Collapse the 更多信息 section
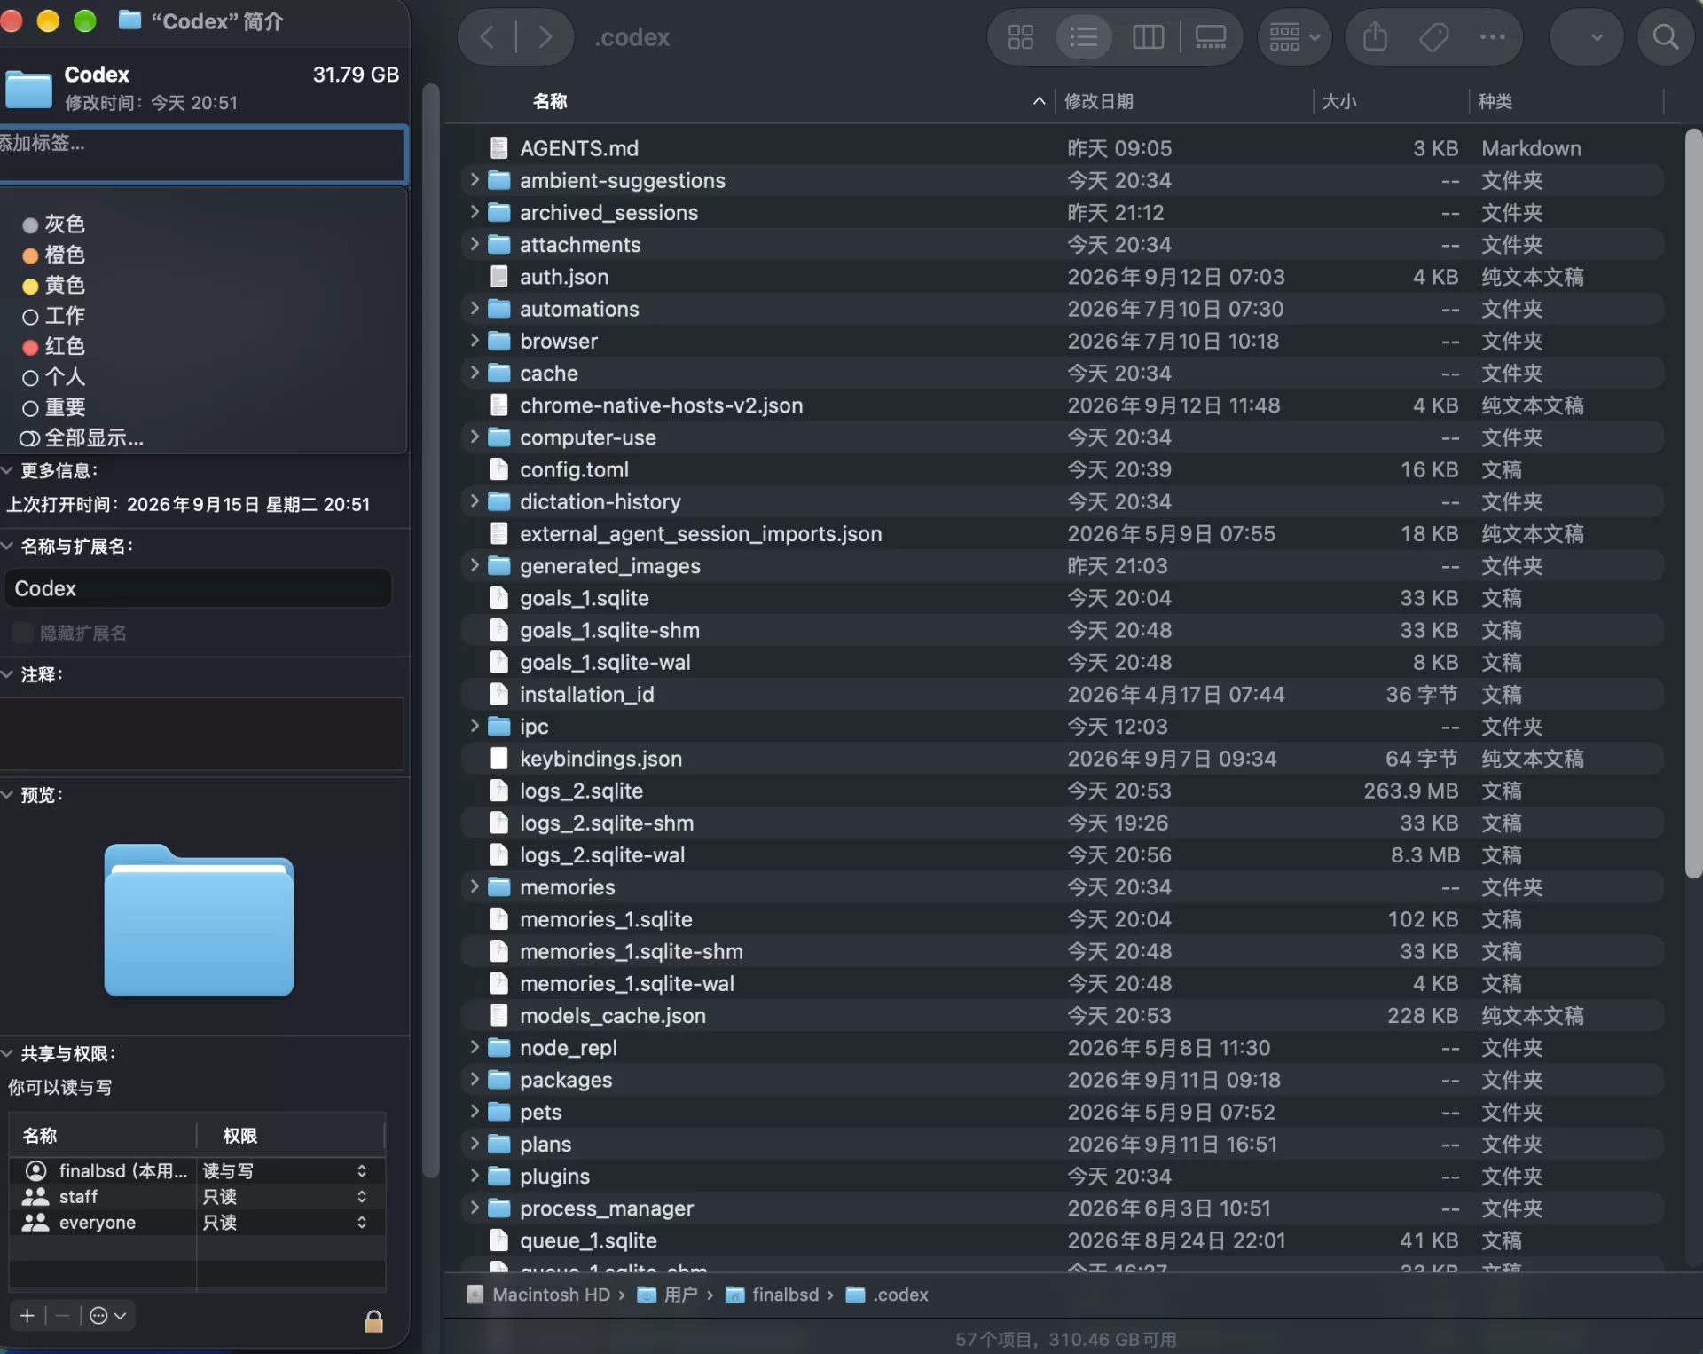Image resolution: width=1703 pixels, height=1354 pixels. [x=7, y=470]
